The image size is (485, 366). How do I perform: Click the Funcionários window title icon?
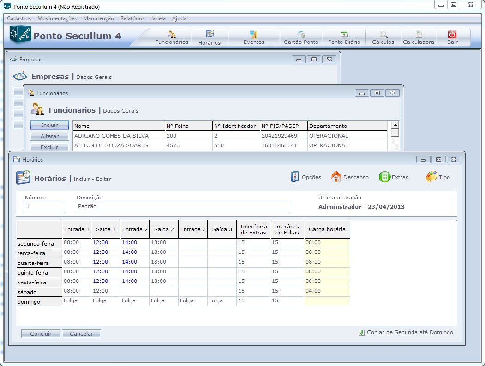(x=31, y=93)
